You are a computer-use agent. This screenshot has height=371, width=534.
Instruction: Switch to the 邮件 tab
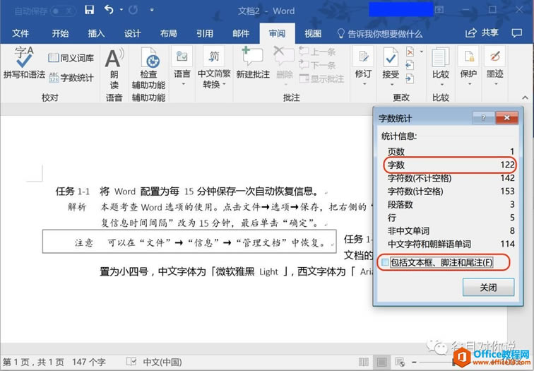241,33
